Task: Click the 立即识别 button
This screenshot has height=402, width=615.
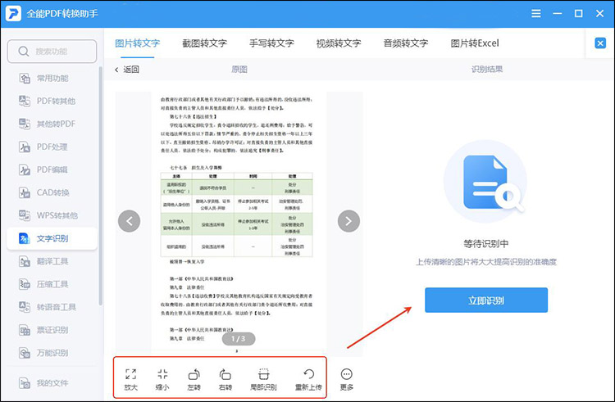Action: (485, 300)
